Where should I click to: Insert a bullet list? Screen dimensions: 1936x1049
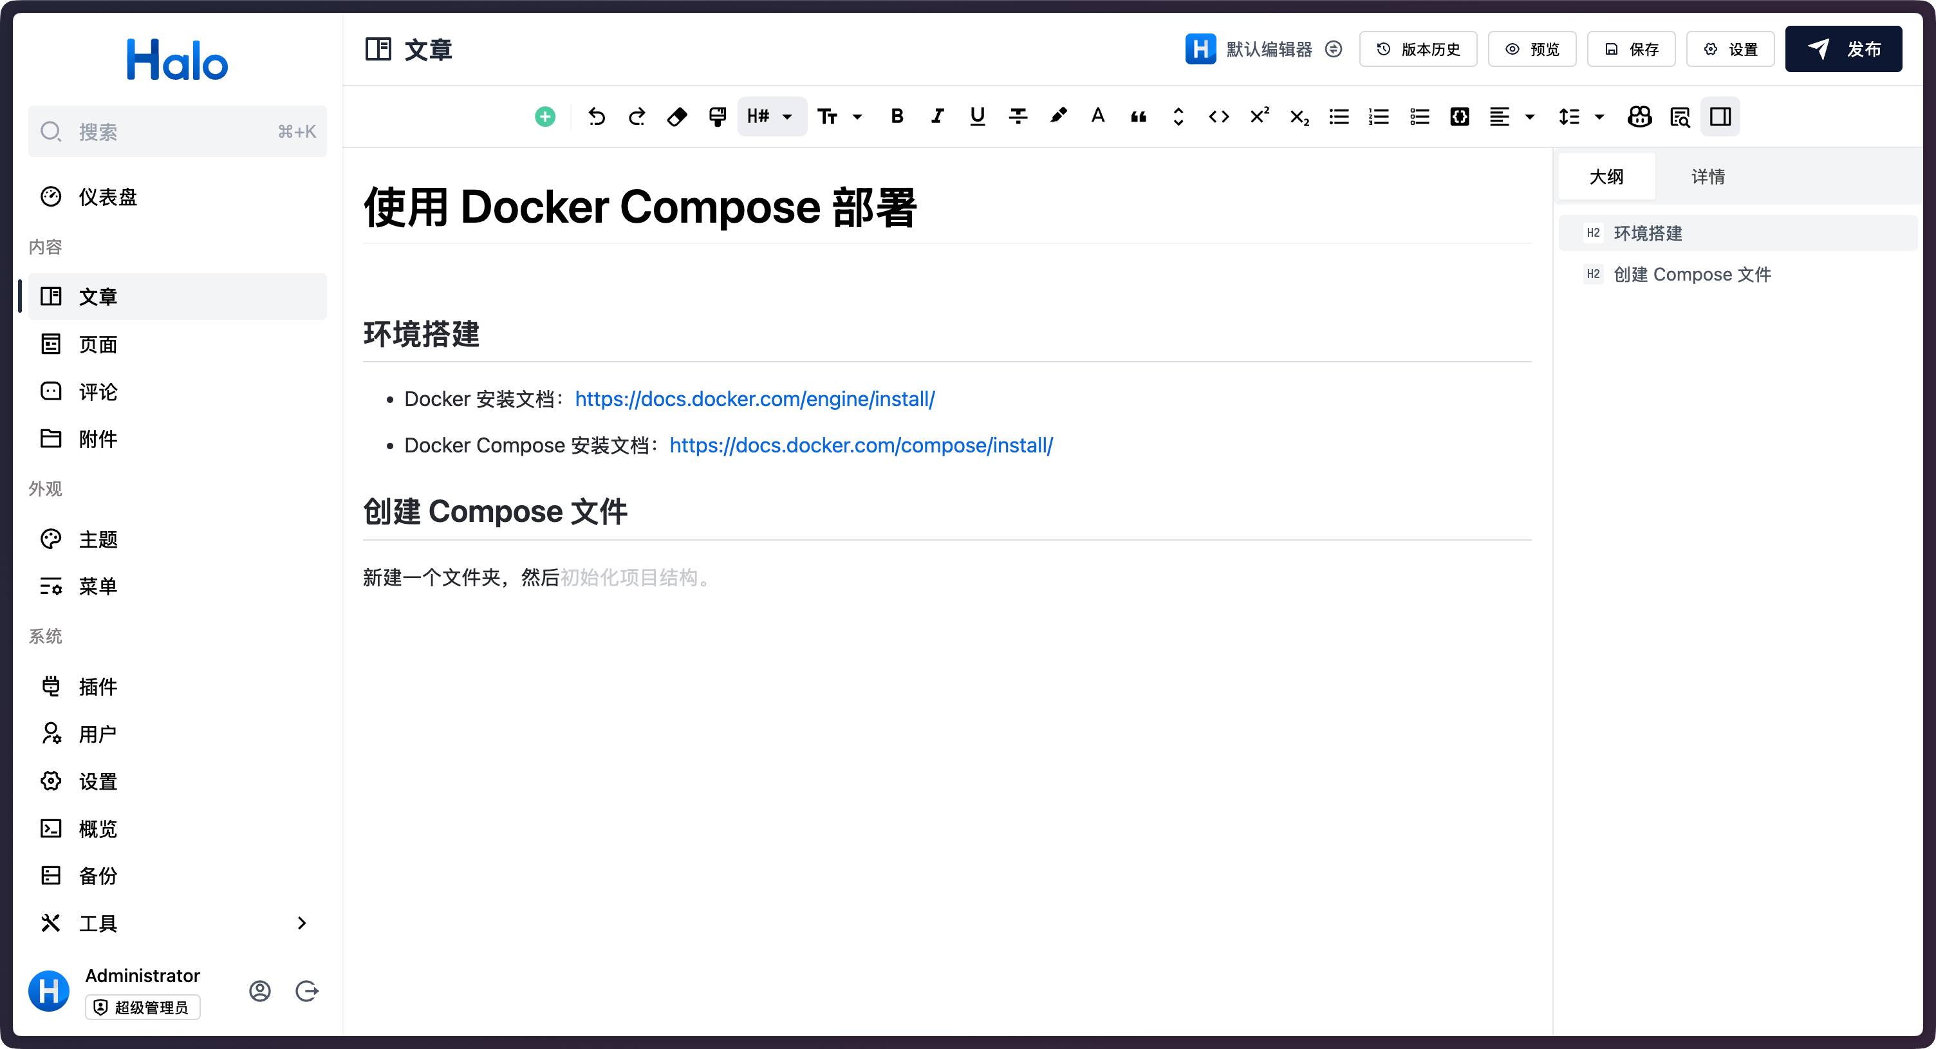point(1339,116)
